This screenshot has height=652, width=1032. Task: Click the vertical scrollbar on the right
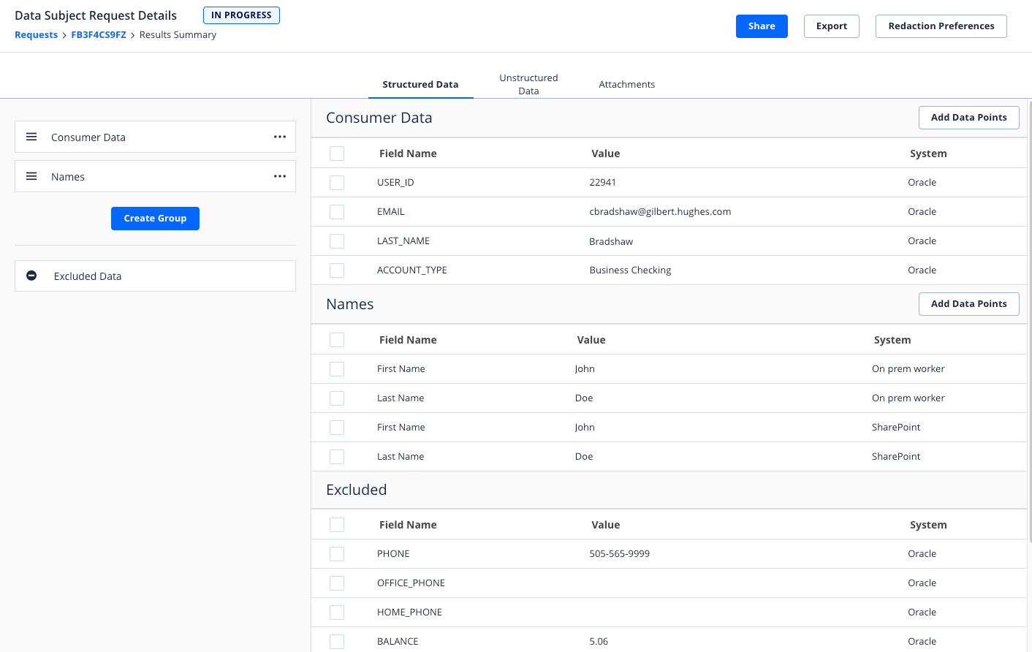point(1029,322)
